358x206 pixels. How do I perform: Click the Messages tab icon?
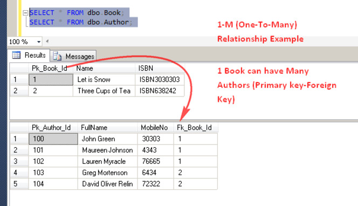(x=57, y=56)
